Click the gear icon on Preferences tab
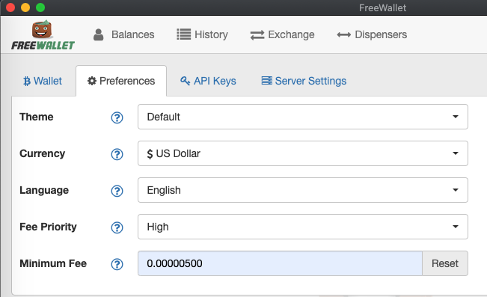Screen dimensions: 487x297 91,81
